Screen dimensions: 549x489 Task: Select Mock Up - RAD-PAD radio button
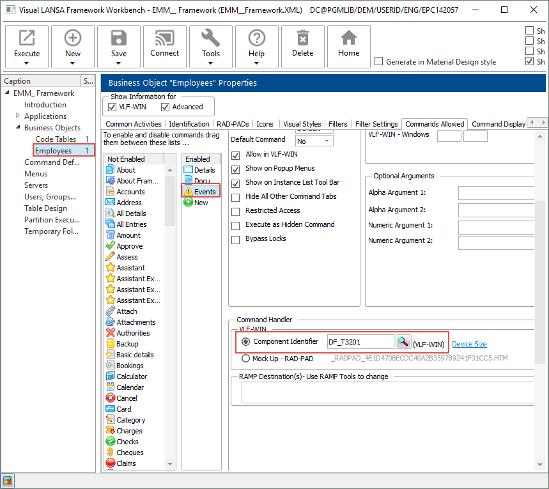coord(246,359)
